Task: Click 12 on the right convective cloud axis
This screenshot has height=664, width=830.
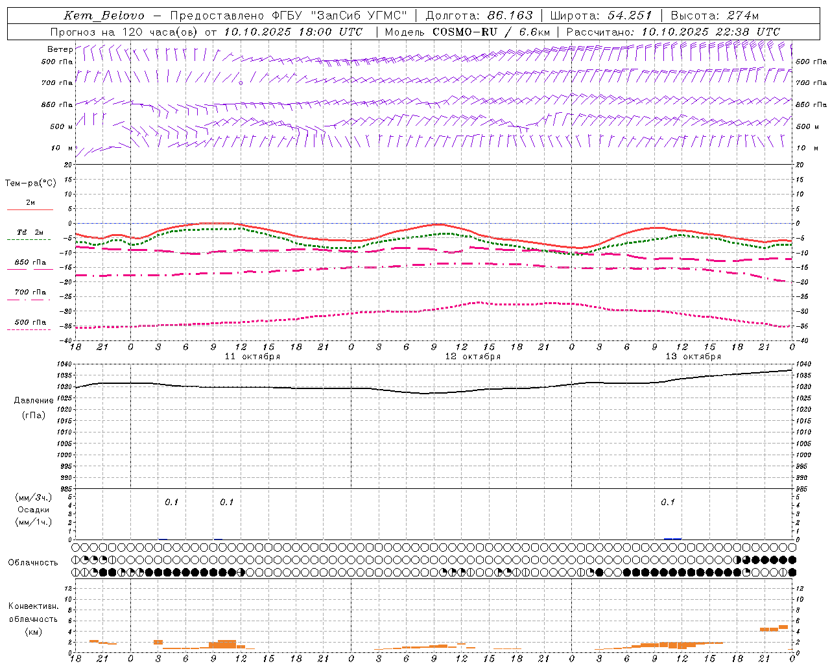Action: click(x=800, y=588)
